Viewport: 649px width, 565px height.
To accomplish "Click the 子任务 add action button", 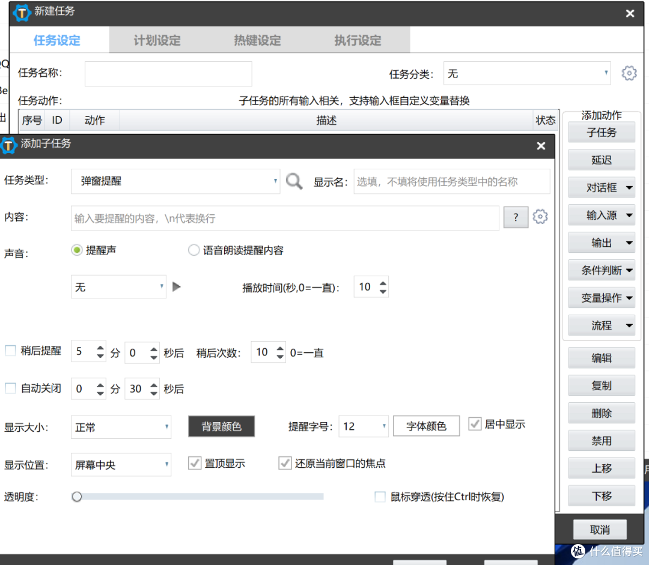I will pyautogui.click(x=602, y=132).
